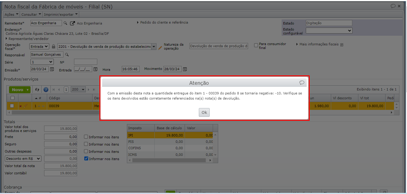
Task: Check the select-all checkbox in products grid header
Action: point(12,98)
